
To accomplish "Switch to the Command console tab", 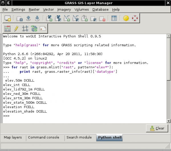I will [44, 137].
